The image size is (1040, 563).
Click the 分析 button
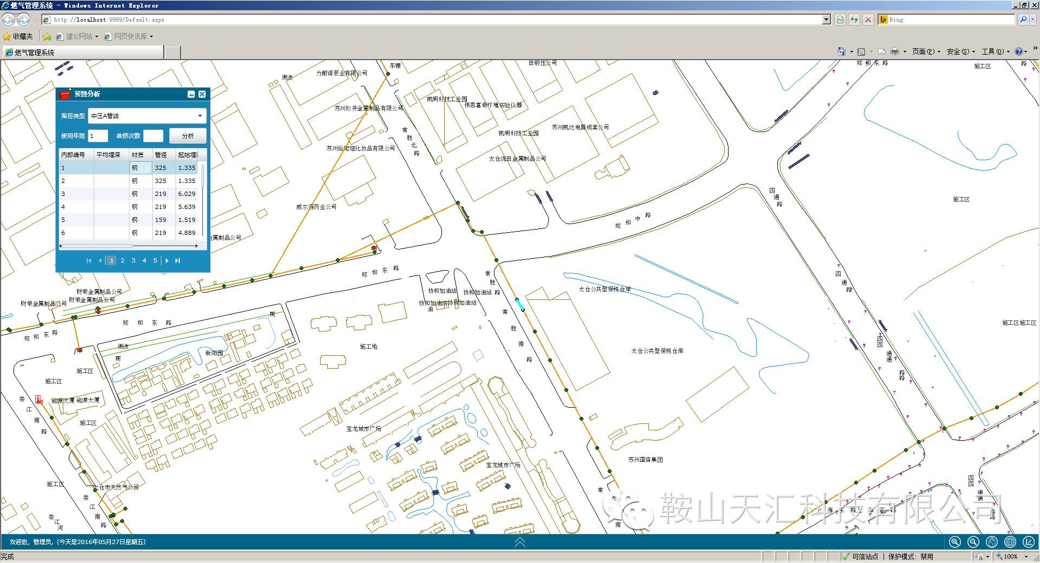187,136
